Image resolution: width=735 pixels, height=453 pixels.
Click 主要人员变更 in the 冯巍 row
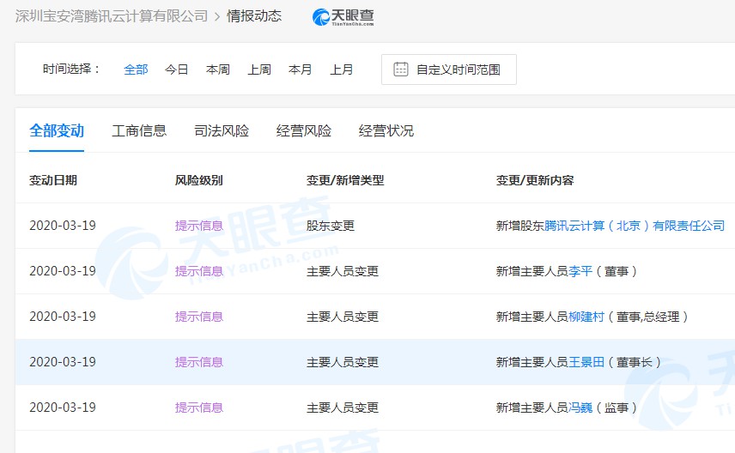pyautogui.click(x=343, y=408)
